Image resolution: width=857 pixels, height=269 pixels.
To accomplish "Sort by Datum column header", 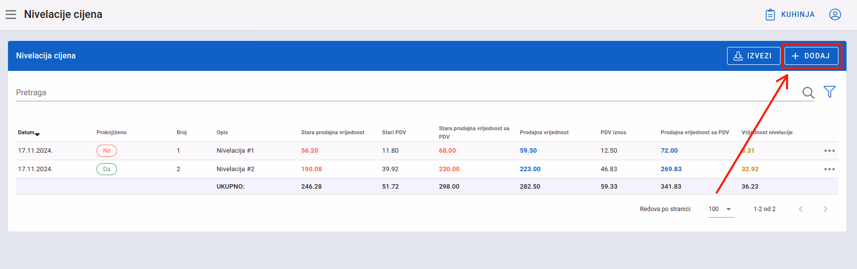I will 28,133.
